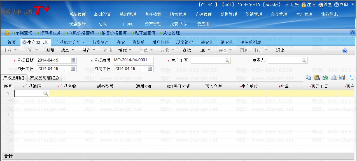Switch to the 产成品明细汇总 tab
Screen dimensions: 357x161
pos(45,78)
